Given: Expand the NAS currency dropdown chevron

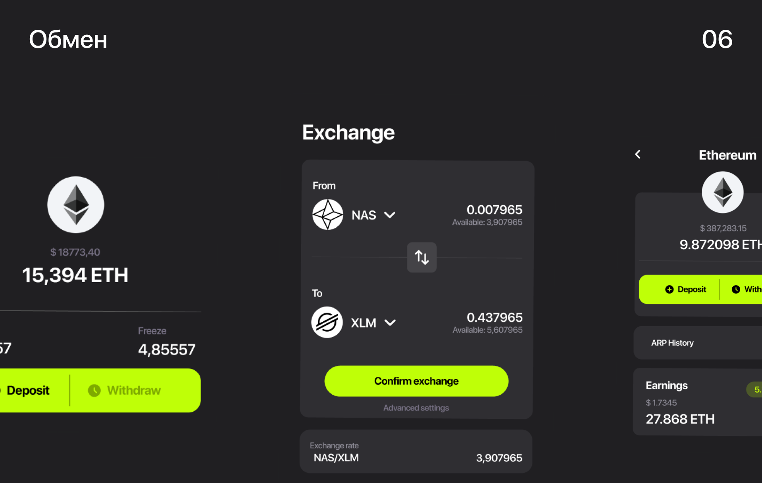Looking at the screenshot, I should tap(390, 215).
